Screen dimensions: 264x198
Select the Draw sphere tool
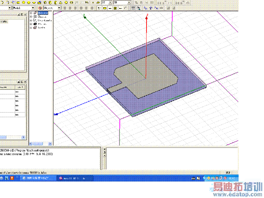pos(66,2)
